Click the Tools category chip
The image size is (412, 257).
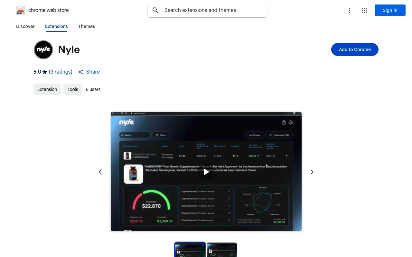point(73,89)
